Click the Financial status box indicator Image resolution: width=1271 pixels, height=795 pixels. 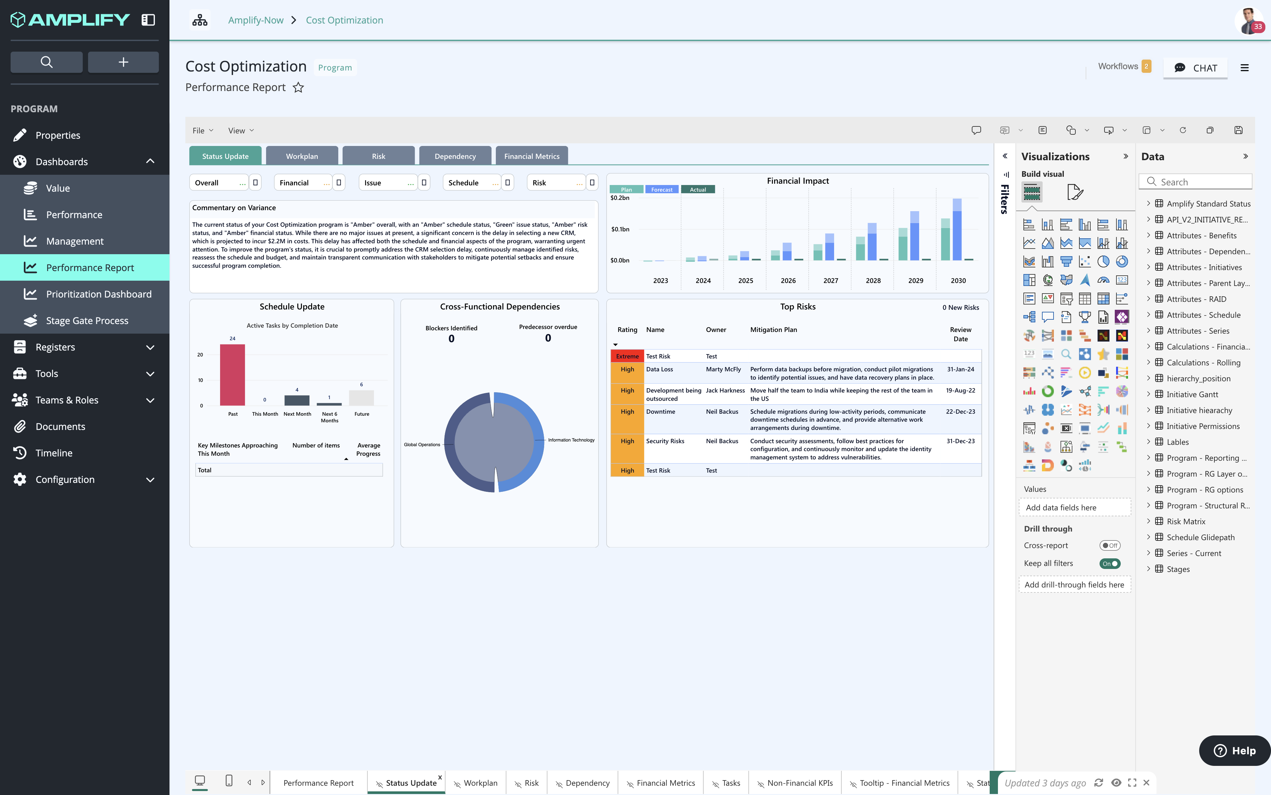(x=339, y=182)
